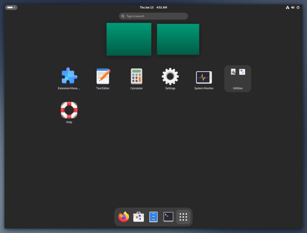Viewport: 307px width, 233px height.
Task: Switch to the first workspace thumbnail
Action: [129, 39]
